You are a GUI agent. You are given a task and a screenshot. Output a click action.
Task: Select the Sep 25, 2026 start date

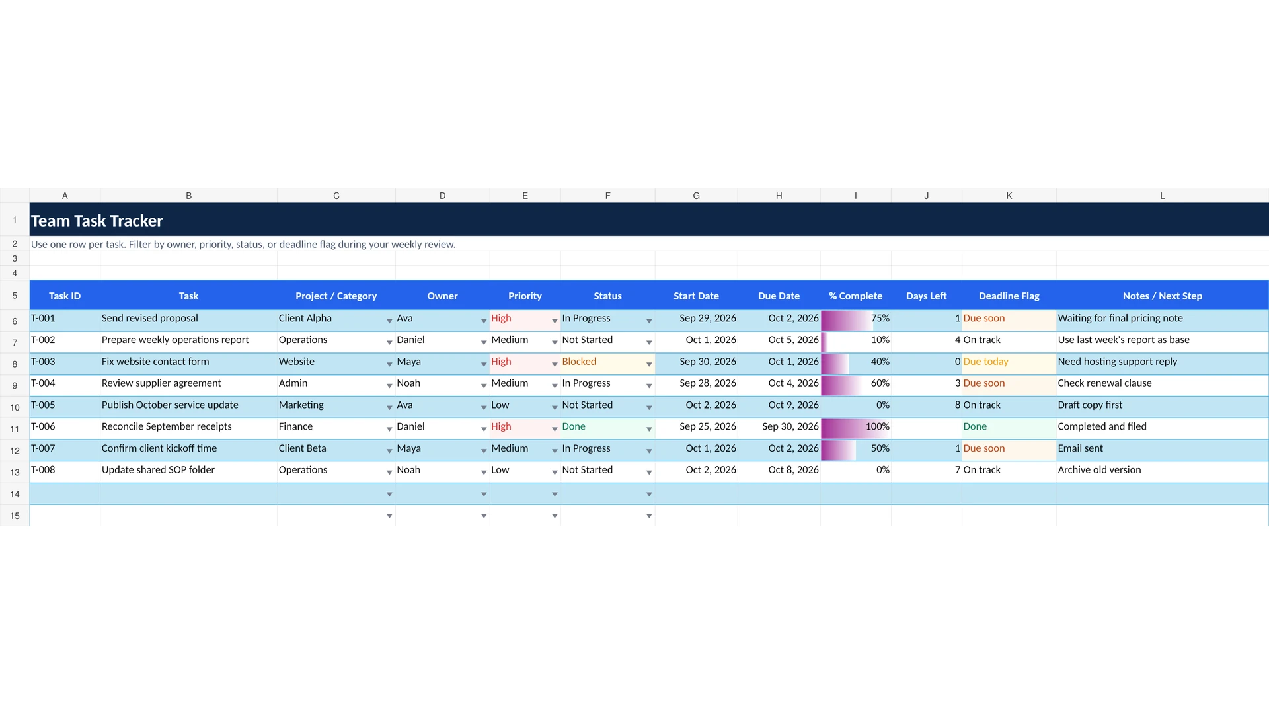tap(697, 429)
